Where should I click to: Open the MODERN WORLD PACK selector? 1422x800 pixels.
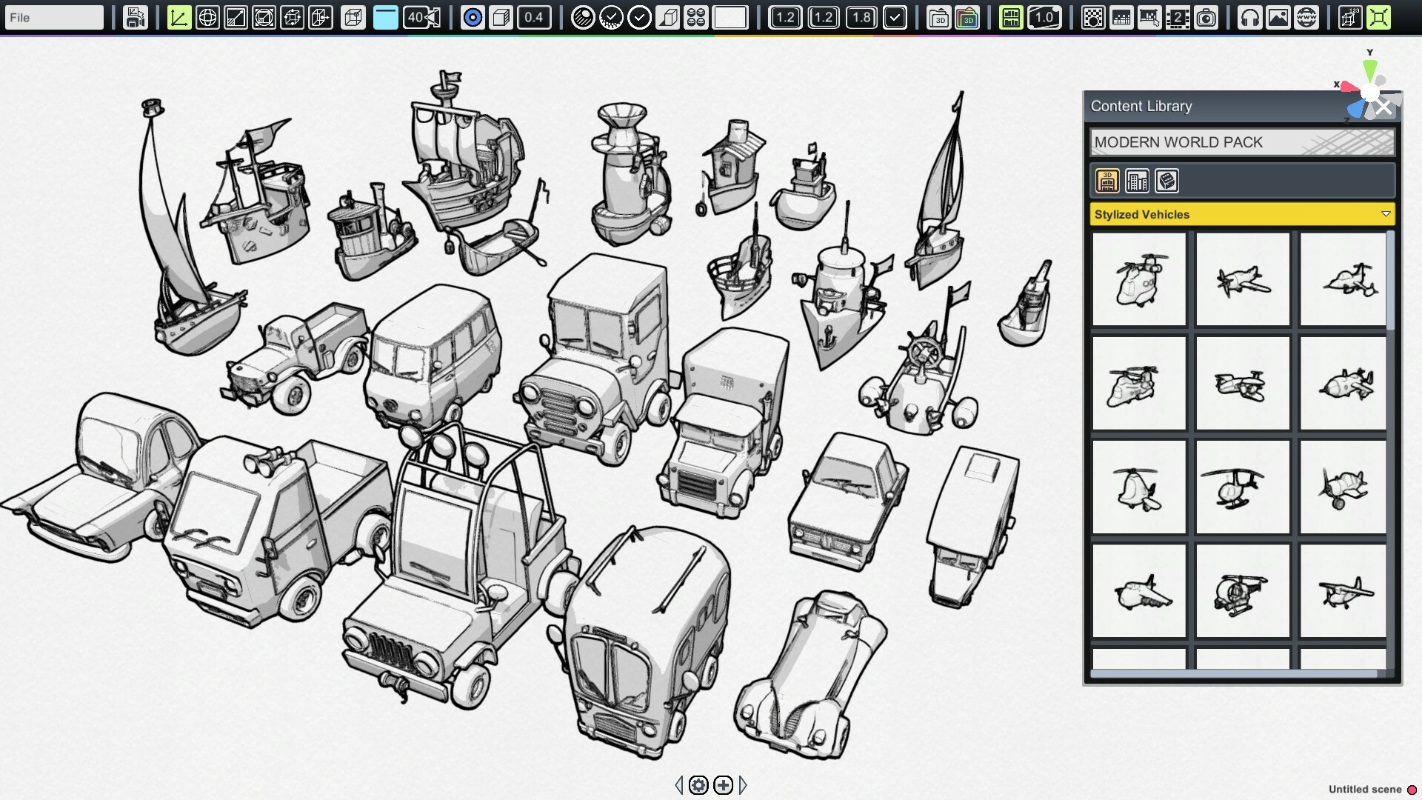pos(1241,142)
